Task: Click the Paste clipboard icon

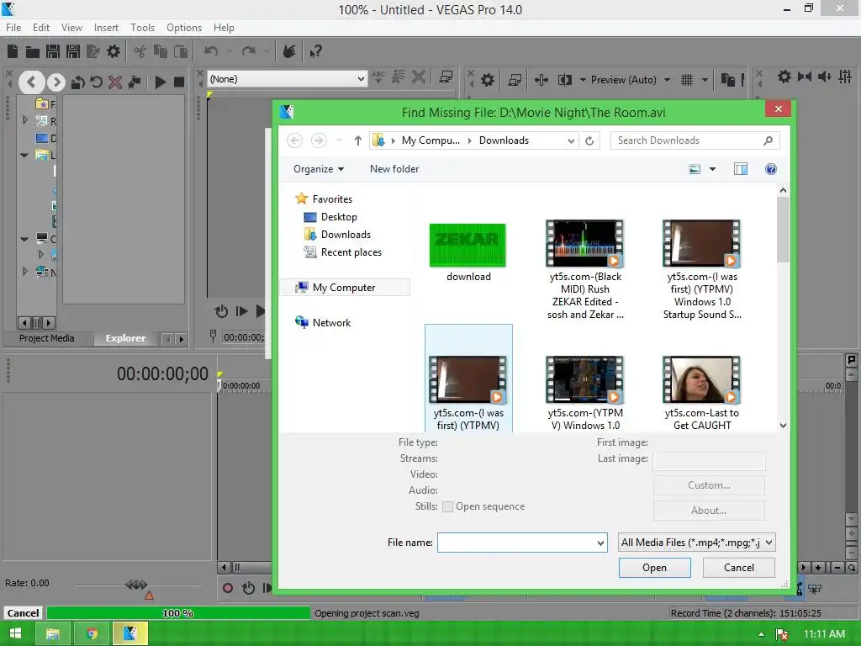Action: pos(181,51)
